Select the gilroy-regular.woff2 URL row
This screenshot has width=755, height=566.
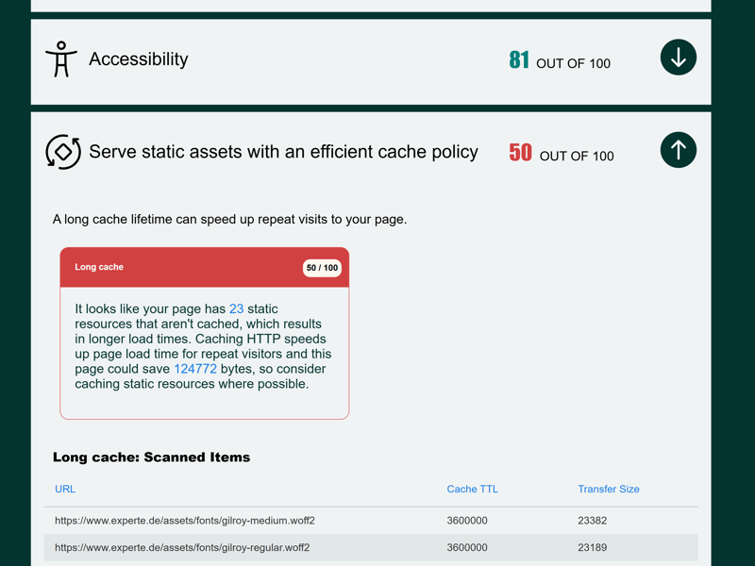coord(182,547)
